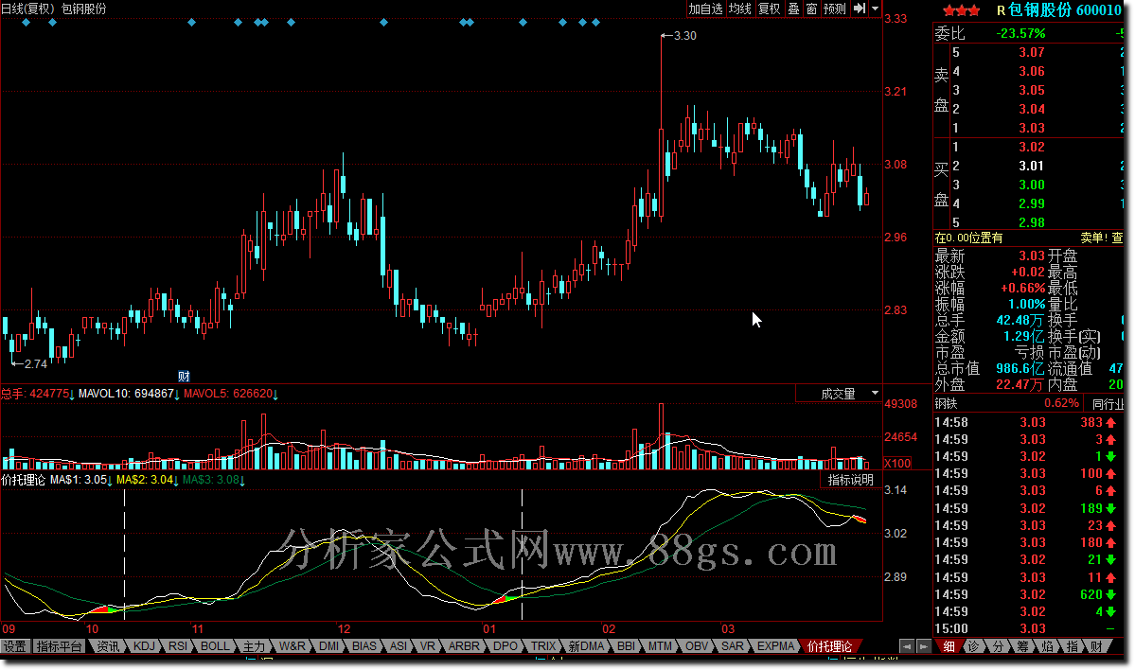Click the X100 volume scale label
1135x670 pixels.
tap(897, 463)
